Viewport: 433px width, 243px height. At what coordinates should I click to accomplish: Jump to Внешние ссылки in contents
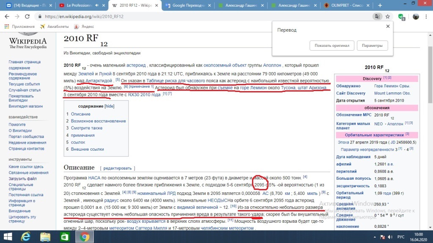coord(87,149)
